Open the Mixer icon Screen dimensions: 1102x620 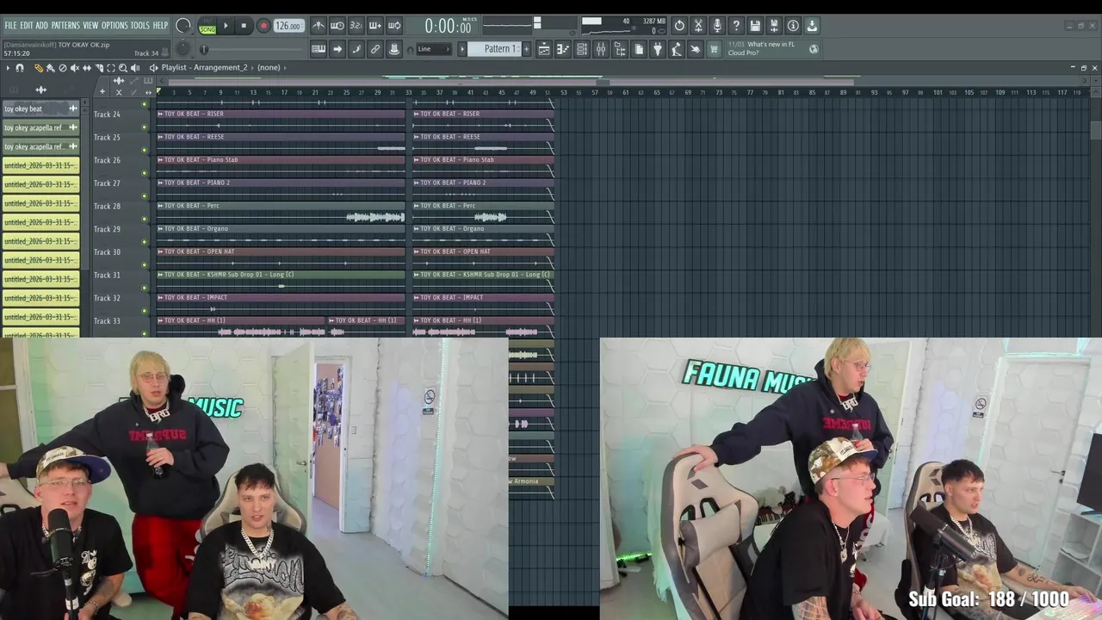click(x=601, y=49)
